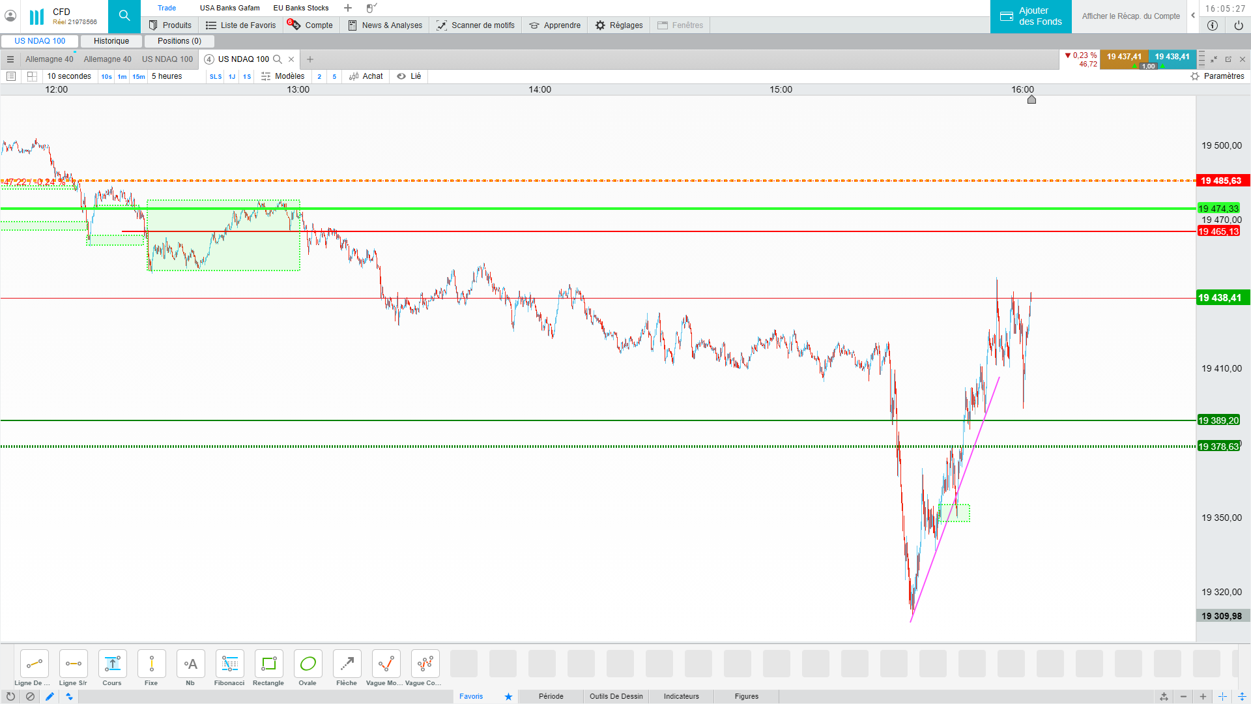1251x704 pixels.
Task: Toggle the pencil drawing mode
Action: tap(50, 696)
